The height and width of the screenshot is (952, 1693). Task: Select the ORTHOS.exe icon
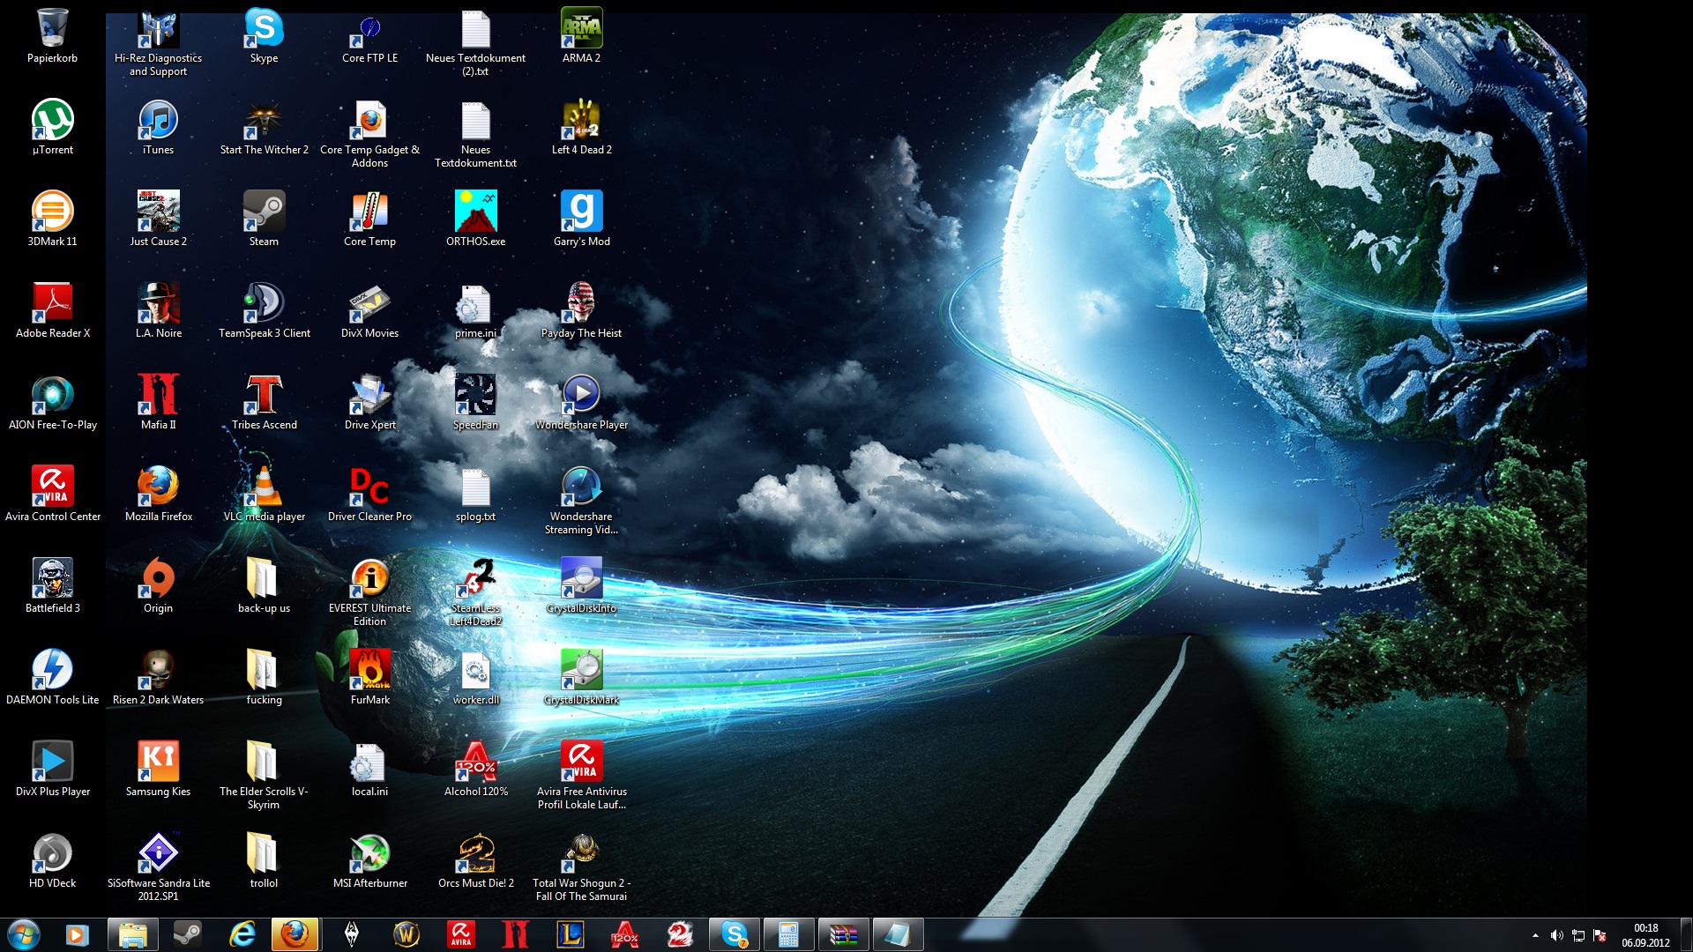(475, 219)
